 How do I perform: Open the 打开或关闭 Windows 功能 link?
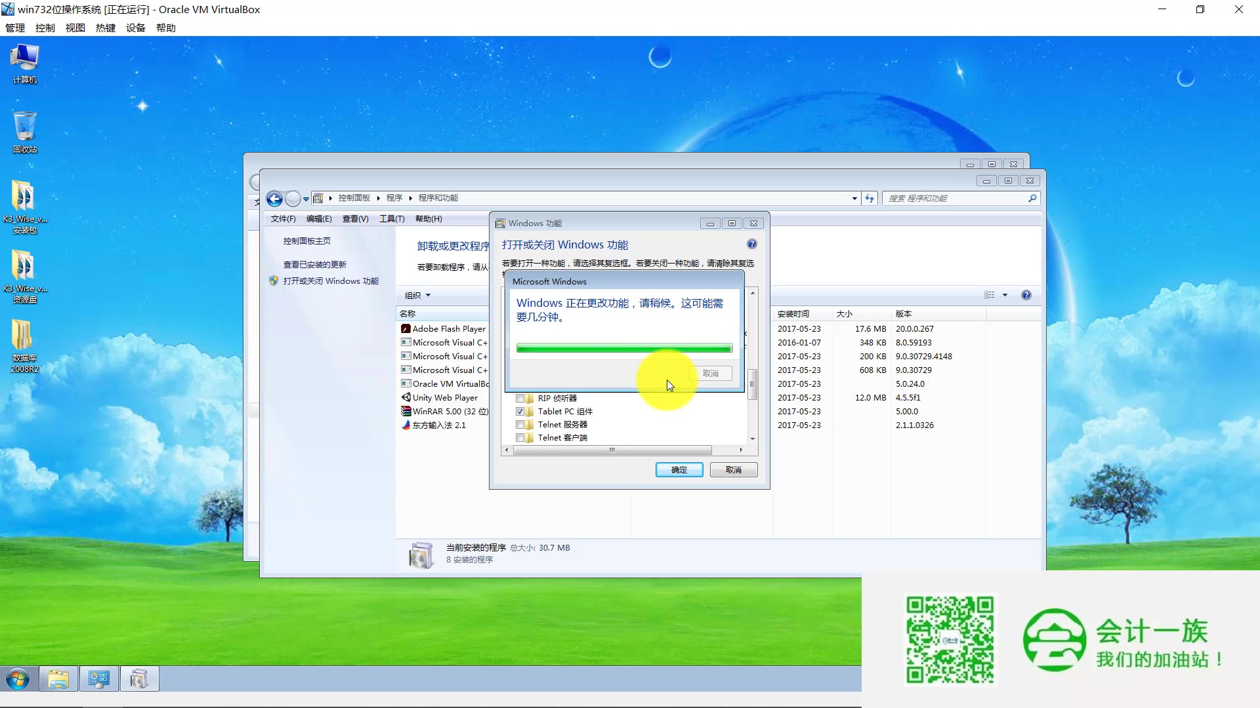coord(331,281)
